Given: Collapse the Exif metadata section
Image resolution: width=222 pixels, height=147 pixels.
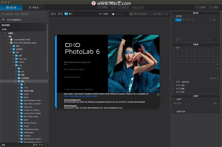Looking at the screenshot, I should (x=173, y=48).
